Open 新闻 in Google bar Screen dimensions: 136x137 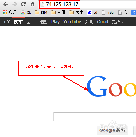89,22
